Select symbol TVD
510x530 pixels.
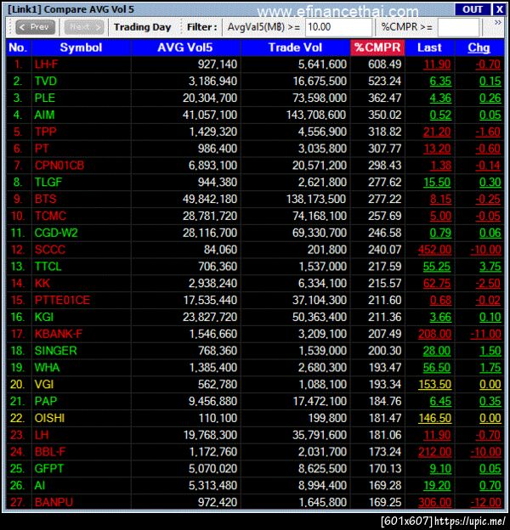46,82
